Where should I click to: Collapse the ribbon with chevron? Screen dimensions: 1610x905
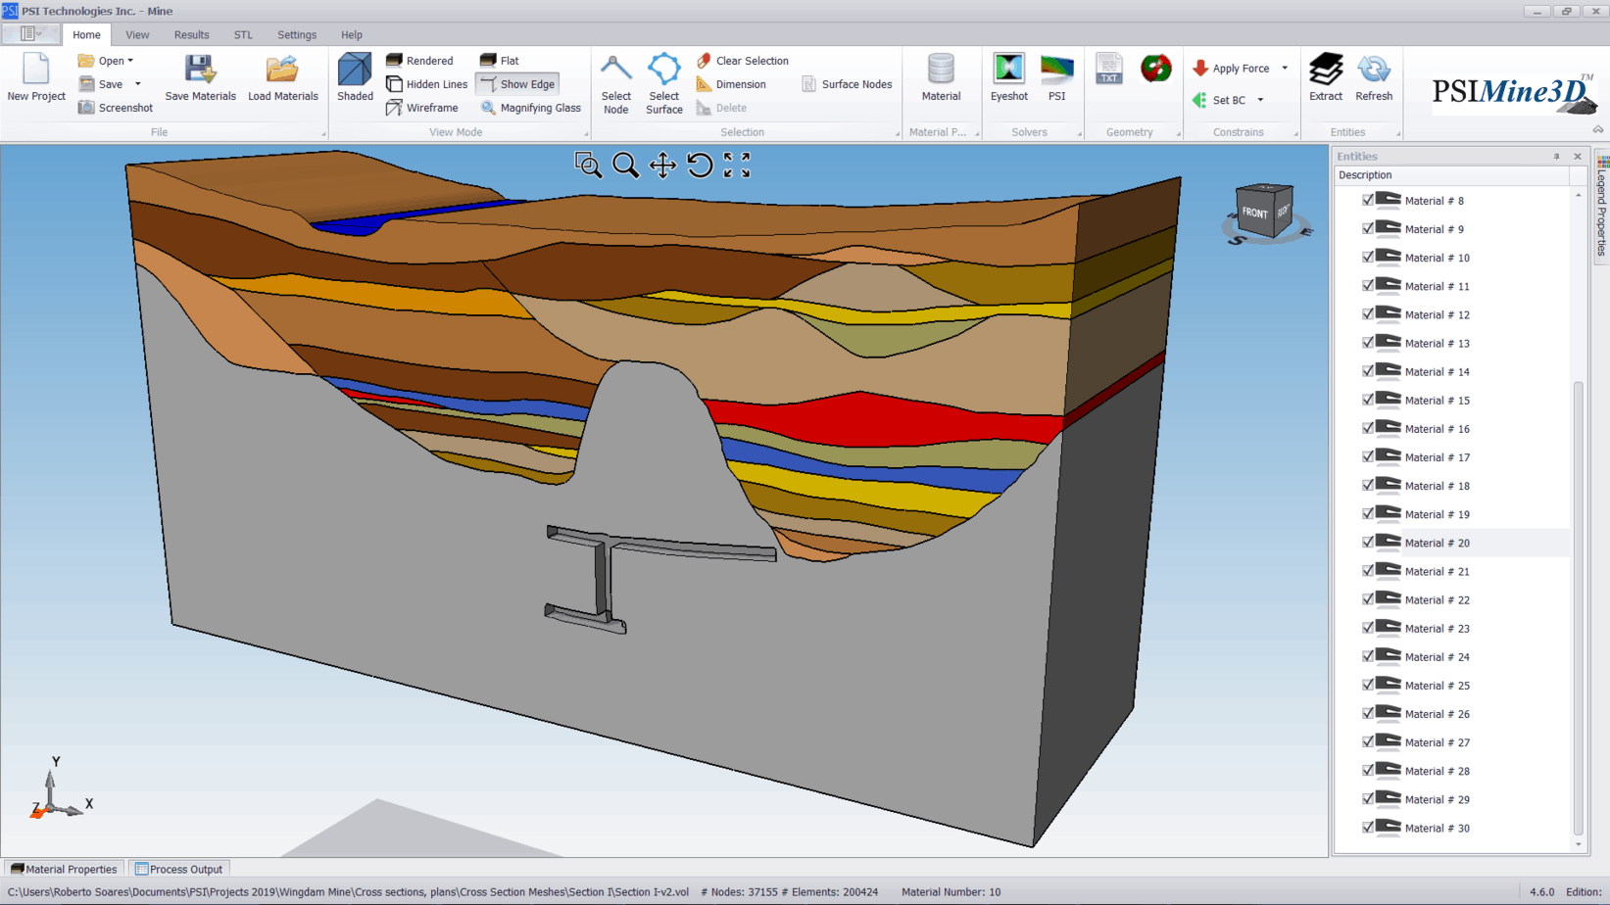[1597, 130]
